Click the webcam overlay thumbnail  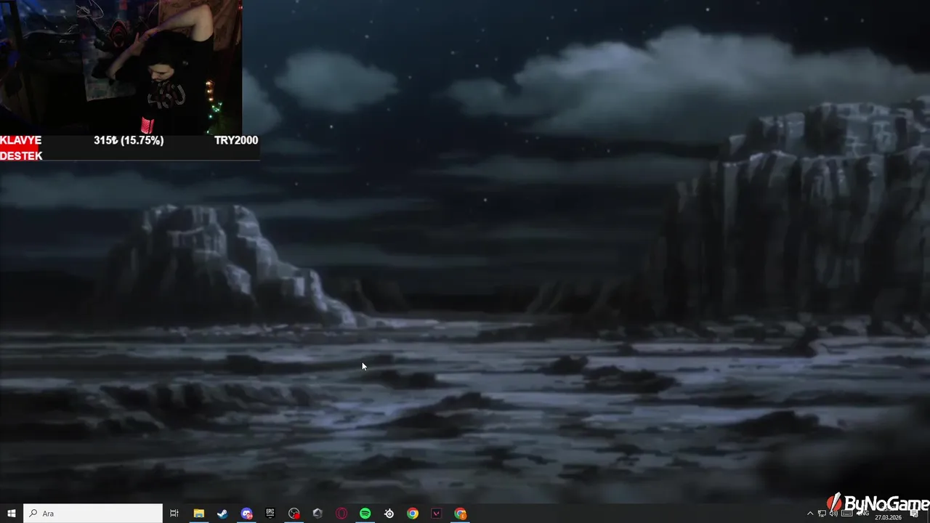pos(121,67)
